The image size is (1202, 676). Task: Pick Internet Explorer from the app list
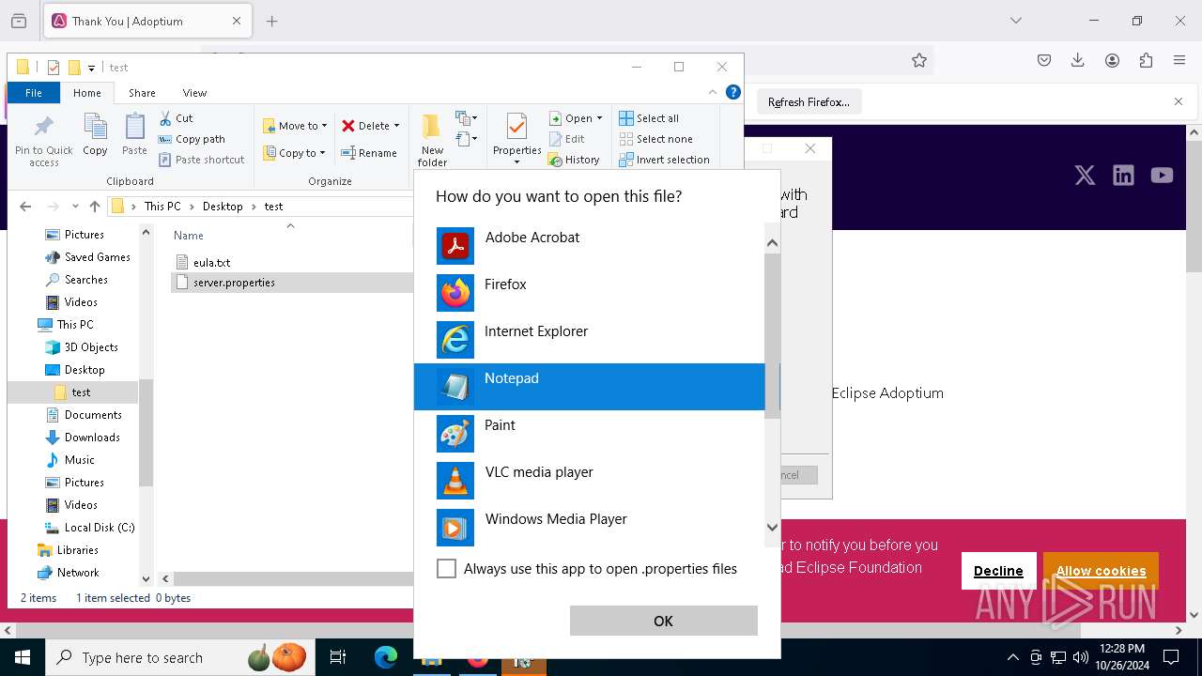(x=590, y=340)
